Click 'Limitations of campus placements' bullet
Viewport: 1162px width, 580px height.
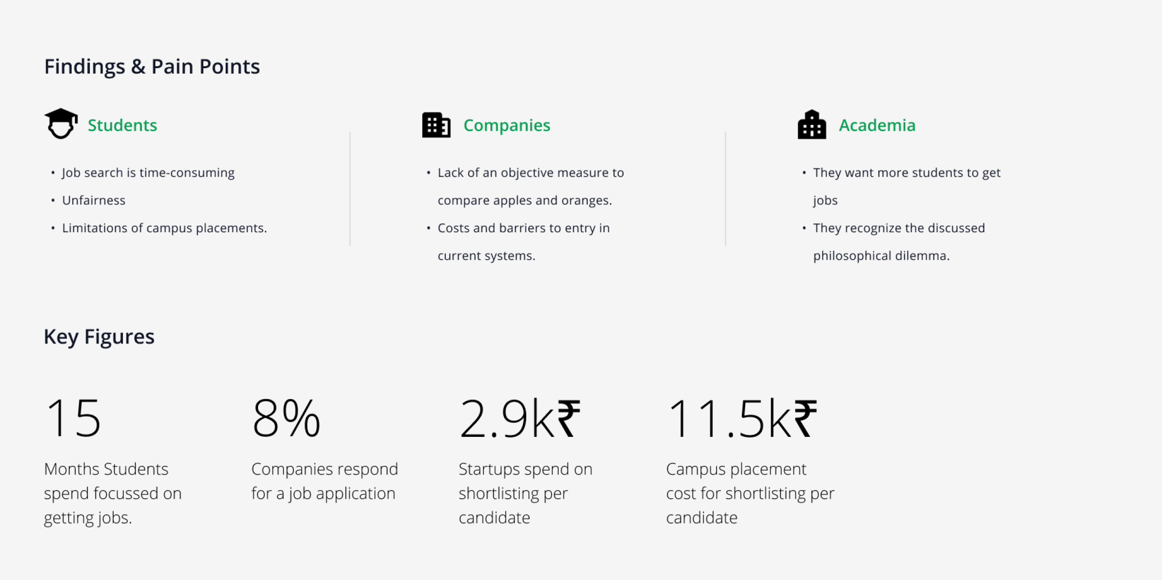tap(165, 228)
